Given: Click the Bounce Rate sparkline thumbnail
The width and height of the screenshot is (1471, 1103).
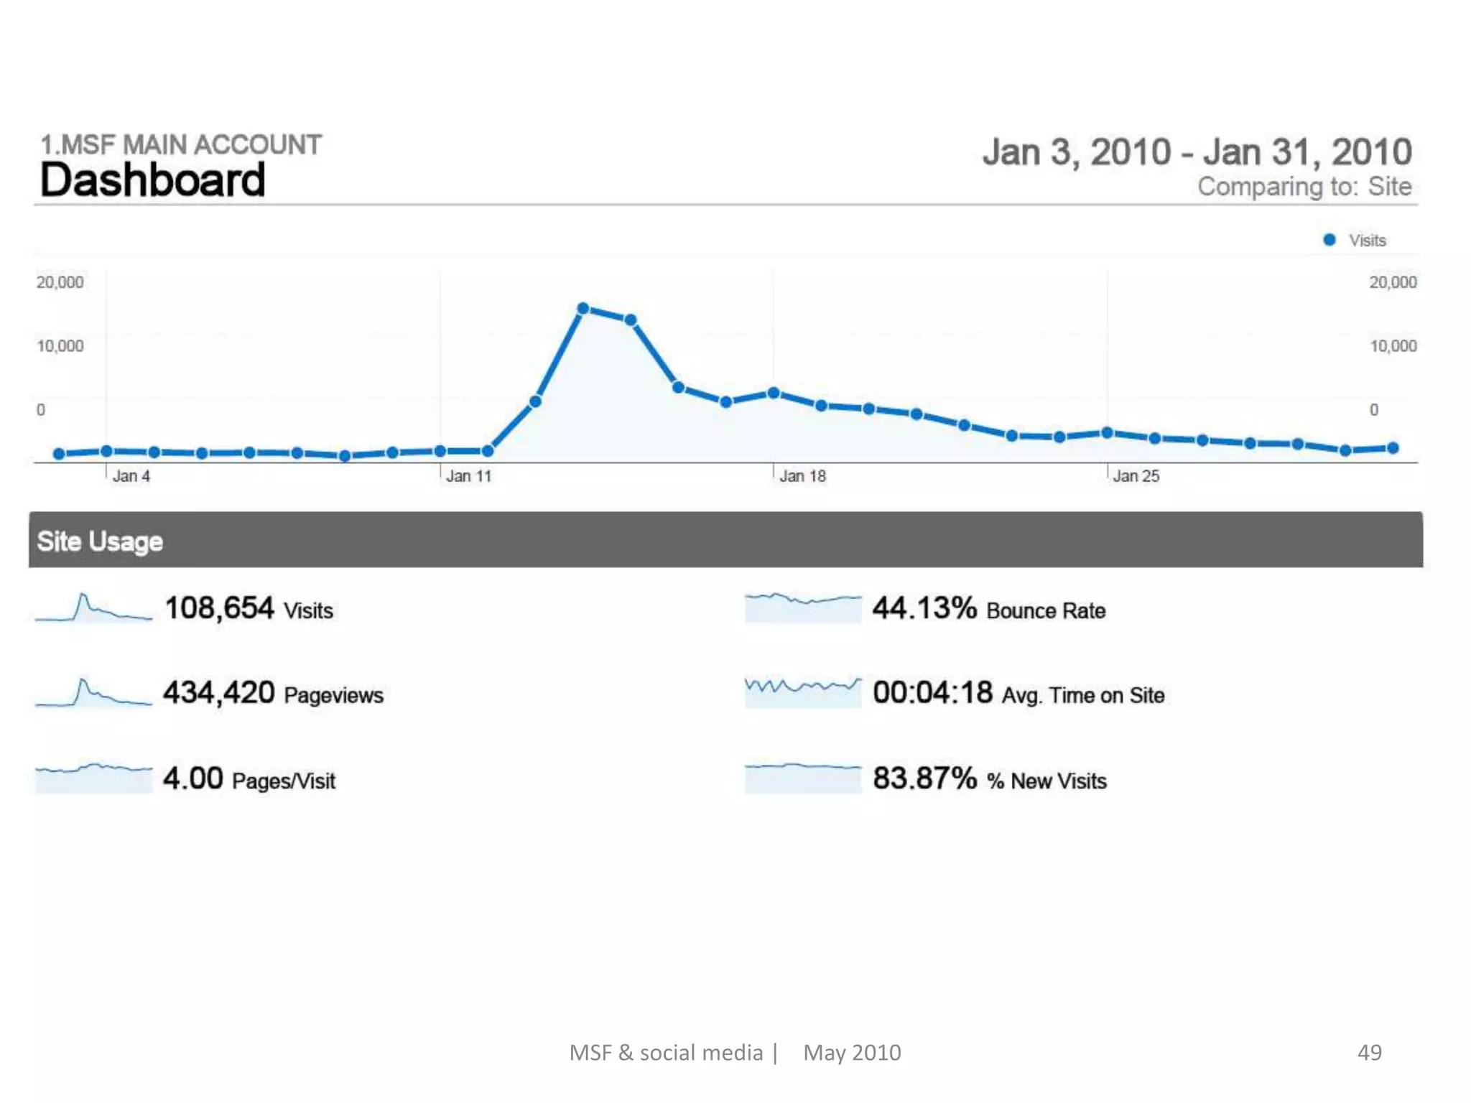Looking at the screenshot, I should click(x=803, y=608).
